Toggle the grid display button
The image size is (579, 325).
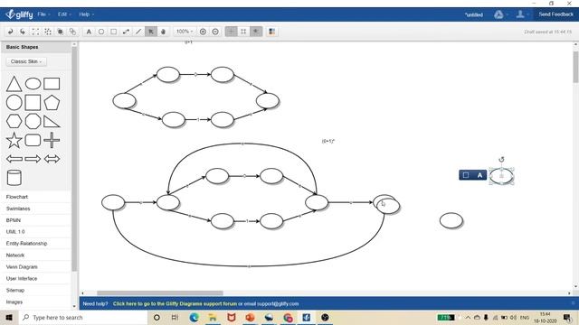[232, 32]
